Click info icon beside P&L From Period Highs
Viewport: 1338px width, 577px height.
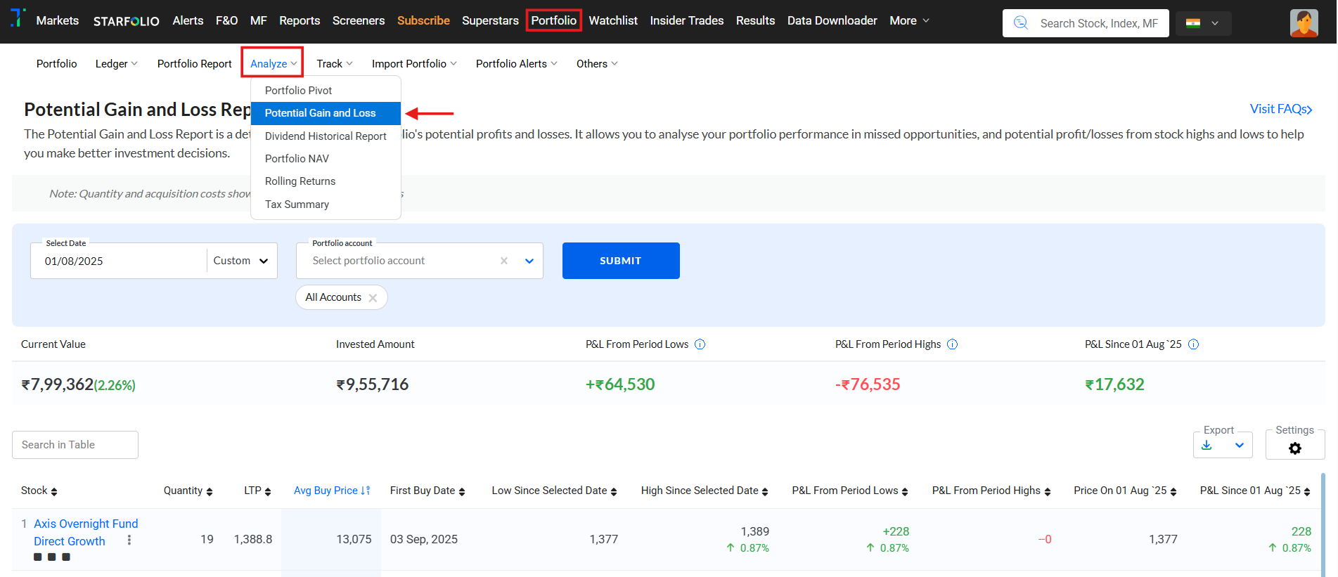[x=952, y=344]
